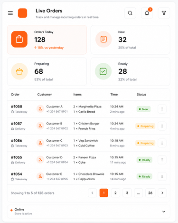
Task: Click the New orders document icon
Action: 103,39
